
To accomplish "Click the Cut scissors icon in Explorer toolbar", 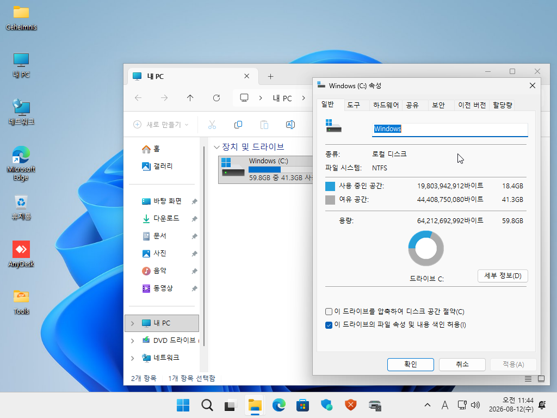I will (212, 125).
